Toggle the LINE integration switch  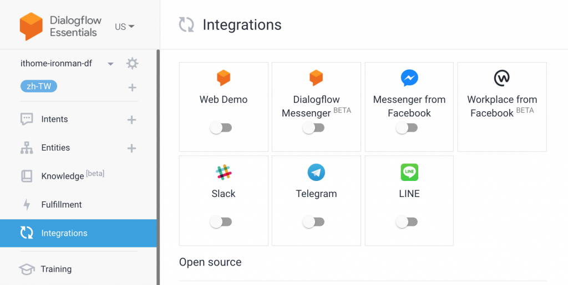click(x=407, y=222)
